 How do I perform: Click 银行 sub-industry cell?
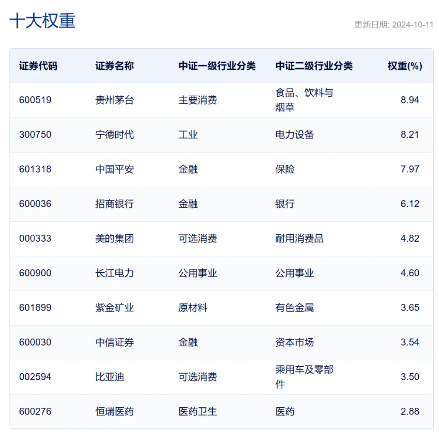click(x=285, y=204)
